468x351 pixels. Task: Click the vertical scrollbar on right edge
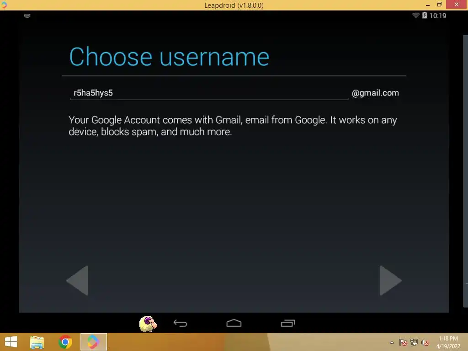pos(465,171)
